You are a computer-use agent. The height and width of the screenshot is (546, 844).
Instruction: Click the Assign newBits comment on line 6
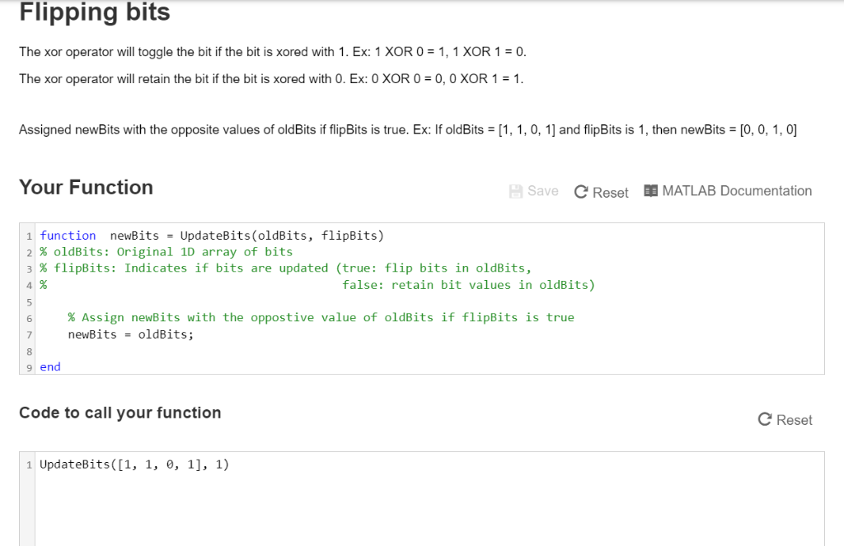click(x=321, y=317)
